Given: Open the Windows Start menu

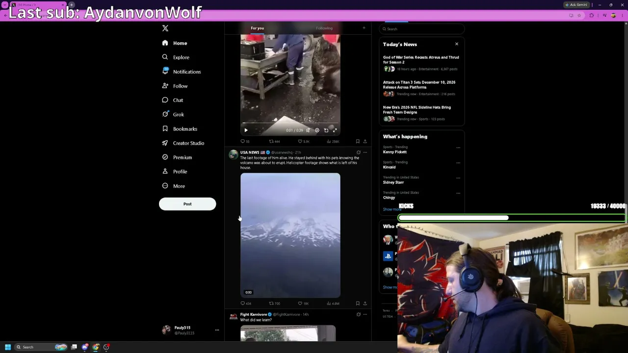Looking at the screenshot, I should click(x=8, y=347).
